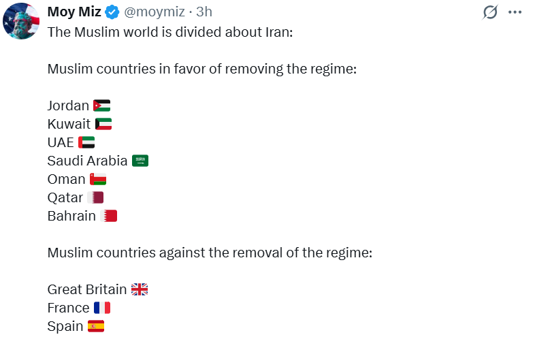535x337 pixels.
Task: Click the Moy Miz display name
Action: point(74,12)
